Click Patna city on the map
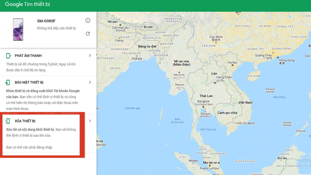Image resolution: width=311 pixels, height=175 pixels. pos(119,40)
